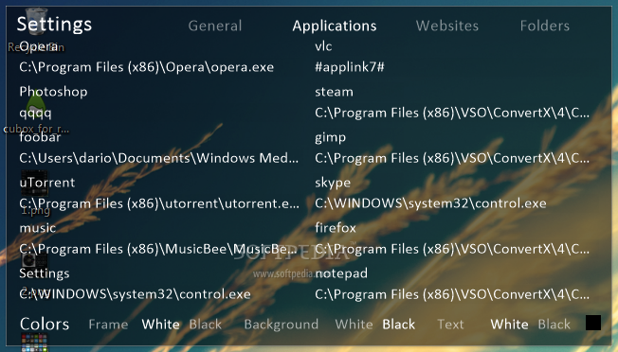
Task: Select the notepad application name
Action: pyautogui.click(x=341, y=273)
